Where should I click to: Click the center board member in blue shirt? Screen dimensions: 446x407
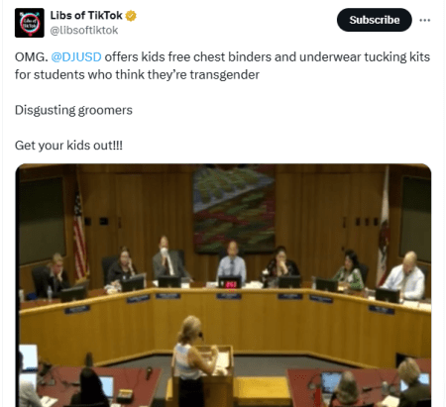click(x=232, y=260)
